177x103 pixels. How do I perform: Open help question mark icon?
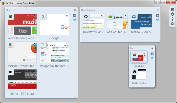point(172,19)
